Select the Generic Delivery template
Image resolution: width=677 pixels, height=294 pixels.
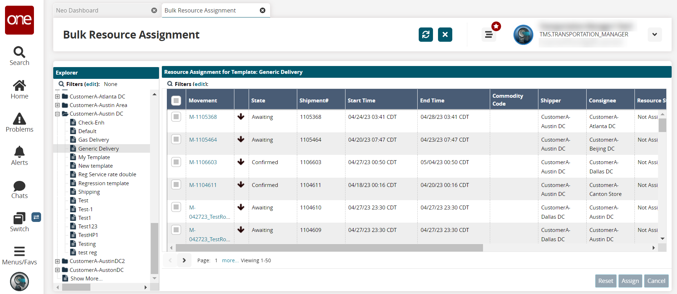coord(99,148)
